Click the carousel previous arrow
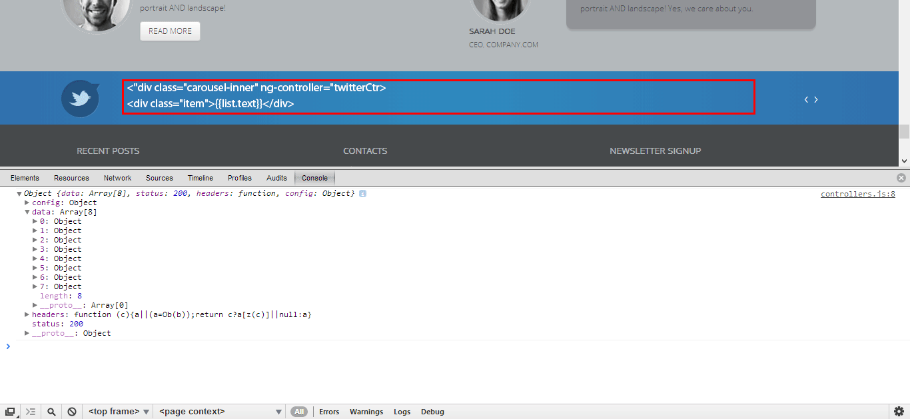 (x=806, y=99)
